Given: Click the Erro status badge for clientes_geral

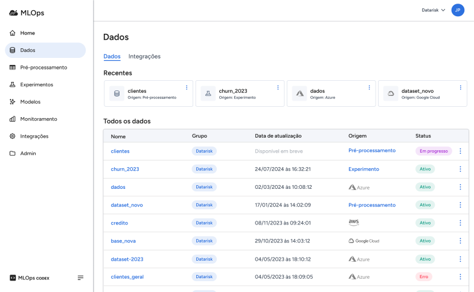Looking at the screenshot, I should [x=424, y=276].
